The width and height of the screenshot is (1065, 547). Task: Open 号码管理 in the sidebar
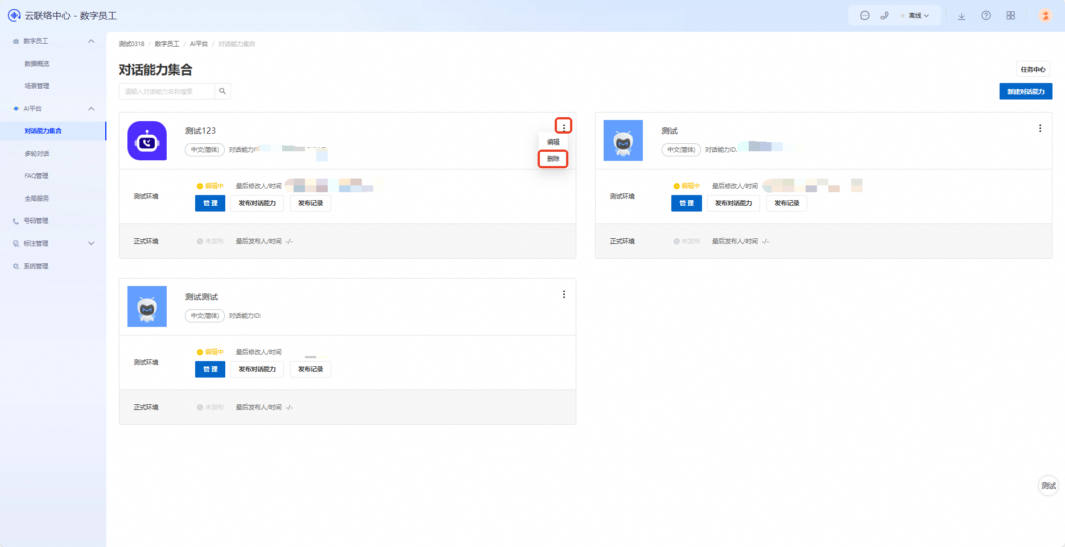pyautogui.click(x=36, y=221)
